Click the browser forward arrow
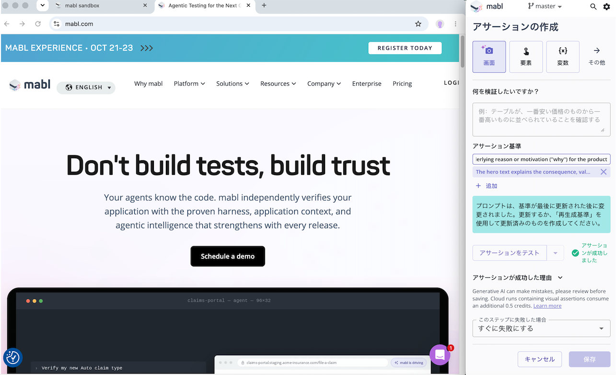Viewport: 616px width, 375px height. tap(22, 24)
